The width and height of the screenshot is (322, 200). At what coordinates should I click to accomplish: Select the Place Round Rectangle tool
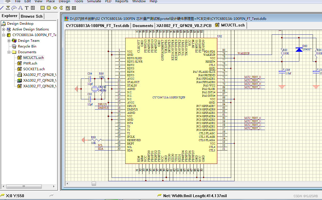49,8
